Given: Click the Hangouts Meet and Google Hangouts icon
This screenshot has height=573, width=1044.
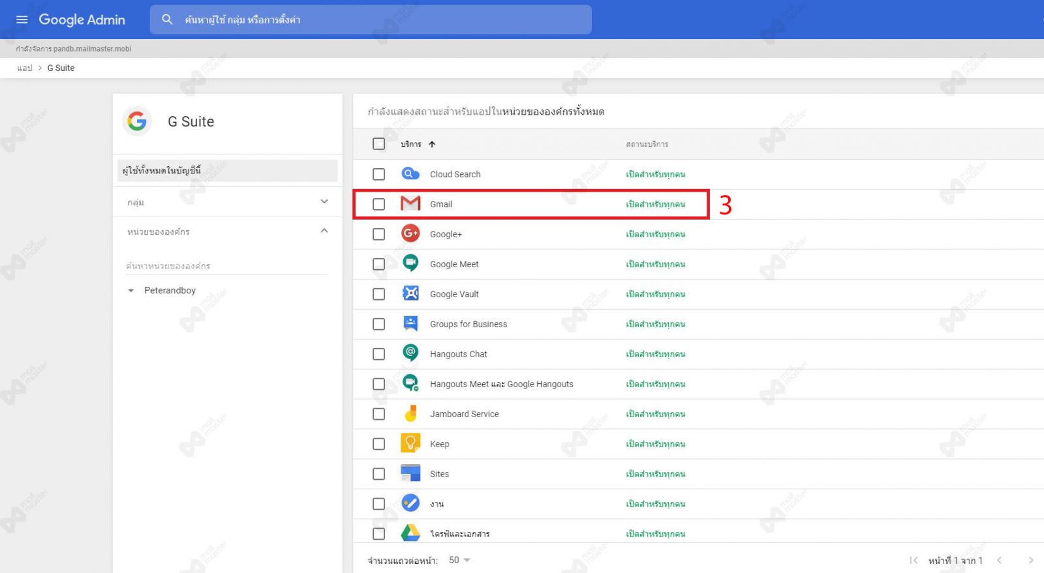Looking at the screenshot, I should click(x=410, y=383).
